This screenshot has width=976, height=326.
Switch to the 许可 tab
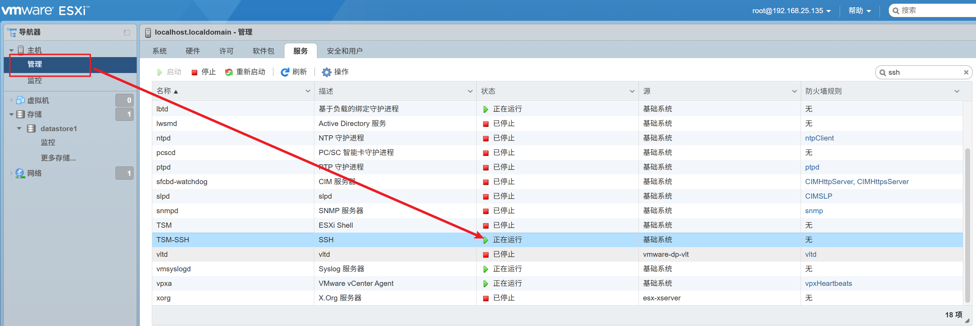[x=226, y=51]
